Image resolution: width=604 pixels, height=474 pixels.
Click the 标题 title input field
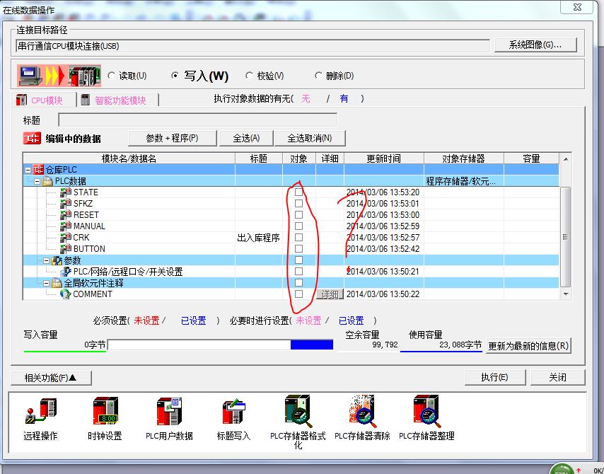pyautogui.click(x=197, y=120)
